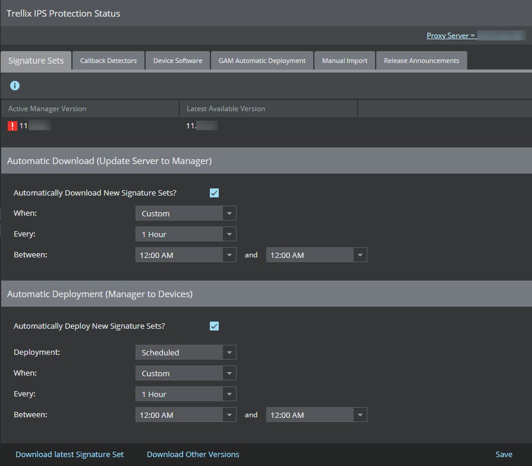Screen dimensions: 532x466
Task: Click Download latest Signature Set link
Action: pyautogui.click(x=70, y=454)
